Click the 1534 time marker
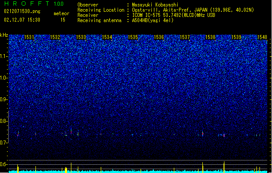This screenshot has height=173, width=272. pos(107,37)
